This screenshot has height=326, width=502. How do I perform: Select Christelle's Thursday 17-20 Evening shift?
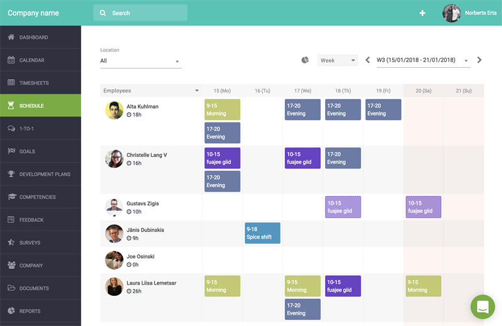point(343,158)
